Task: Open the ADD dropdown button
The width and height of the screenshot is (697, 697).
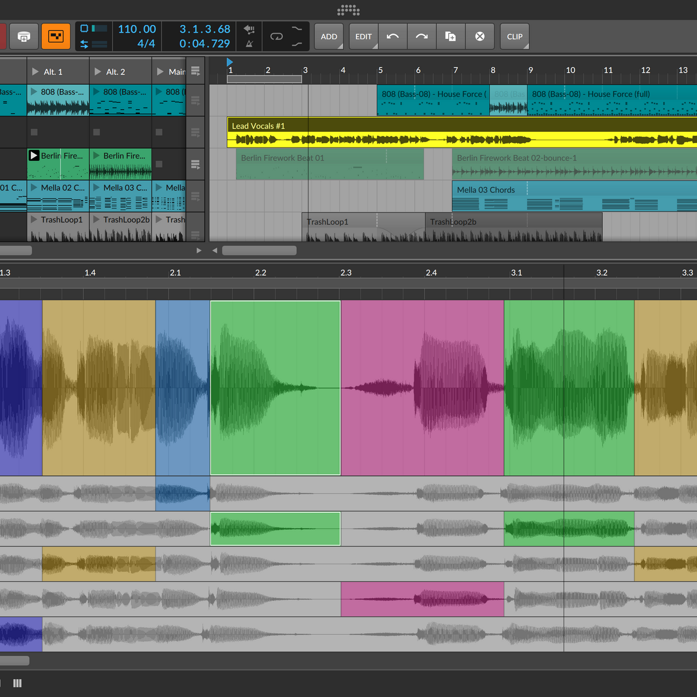Action: (x=329, y=37)
